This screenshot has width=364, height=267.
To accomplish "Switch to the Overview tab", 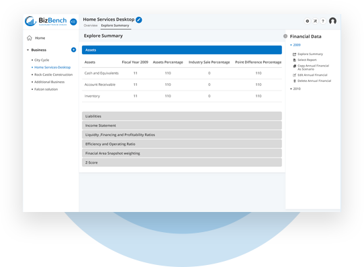I will 91,25.
